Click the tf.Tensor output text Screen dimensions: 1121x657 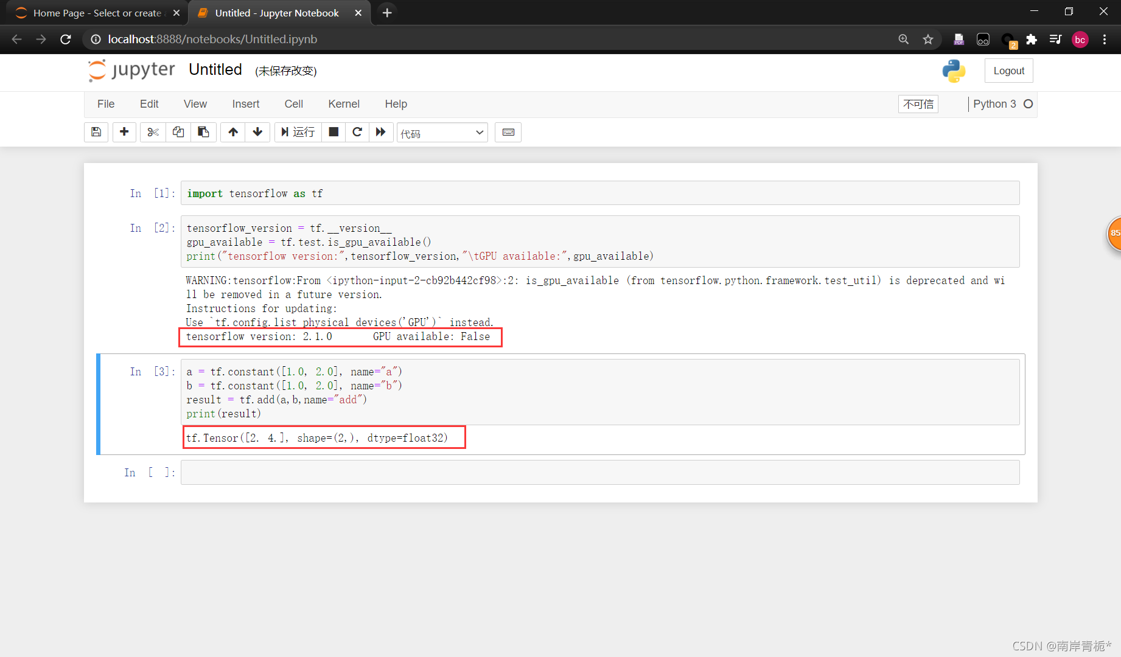coord(317,438)
